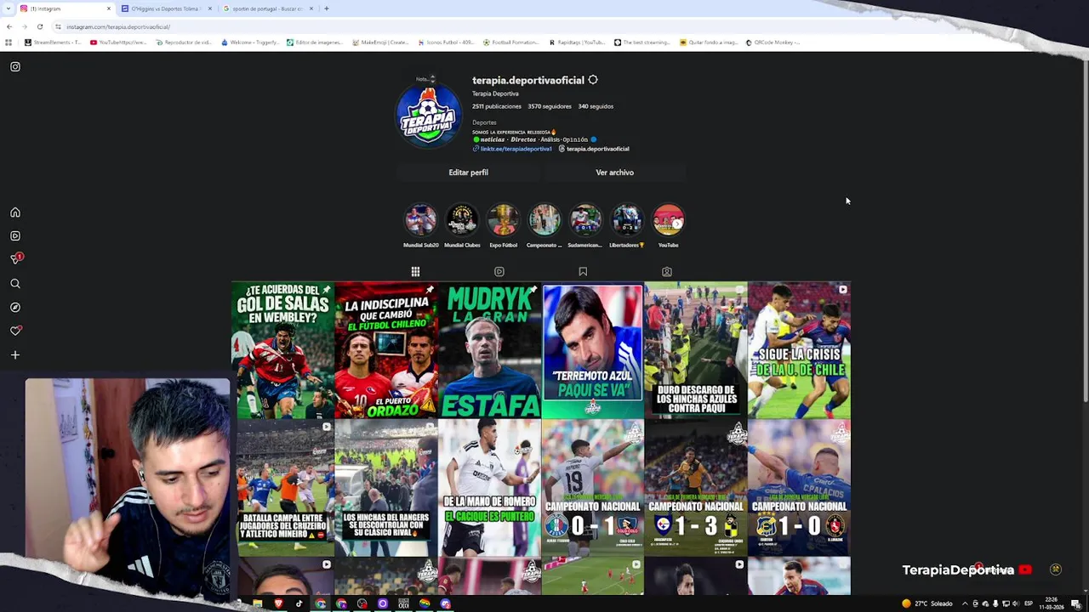
Task: Click the Instagram logo in the sidebar
Action: click(15, 66)
